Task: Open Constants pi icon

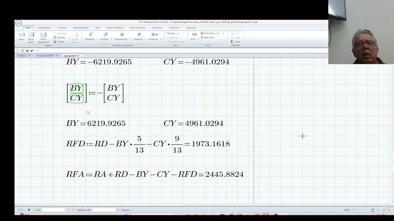Action: pos(139,34)
